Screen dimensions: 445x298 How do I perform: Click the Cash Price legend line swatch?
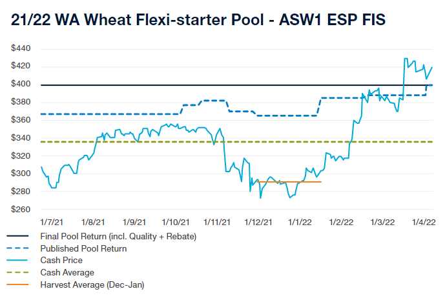[19, 260]
